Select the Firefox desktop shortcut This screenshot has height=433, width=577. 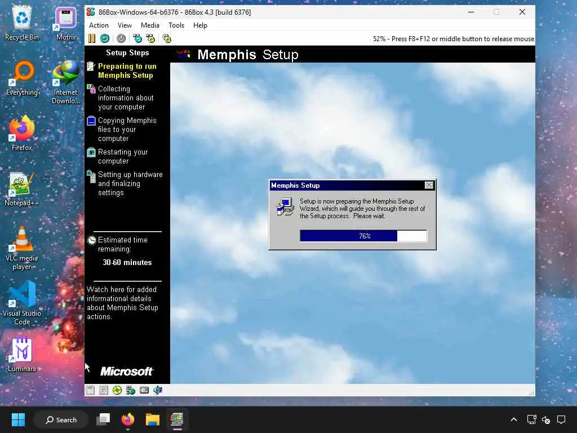point(22,133)
